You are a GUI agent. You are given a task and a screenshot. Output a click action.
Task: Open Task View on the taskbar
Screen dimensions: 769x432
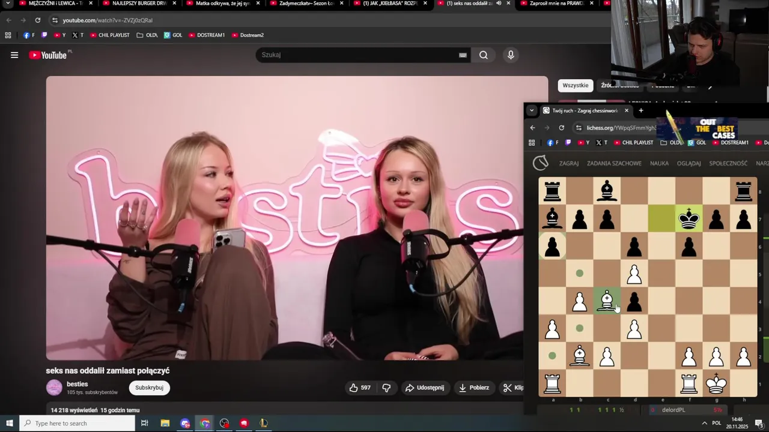145,424
